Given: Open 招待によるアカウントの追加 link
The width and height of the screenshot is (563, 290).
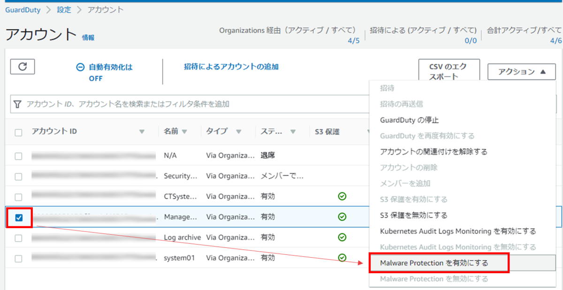Looking at the screenshot, I should click(231, 67).
